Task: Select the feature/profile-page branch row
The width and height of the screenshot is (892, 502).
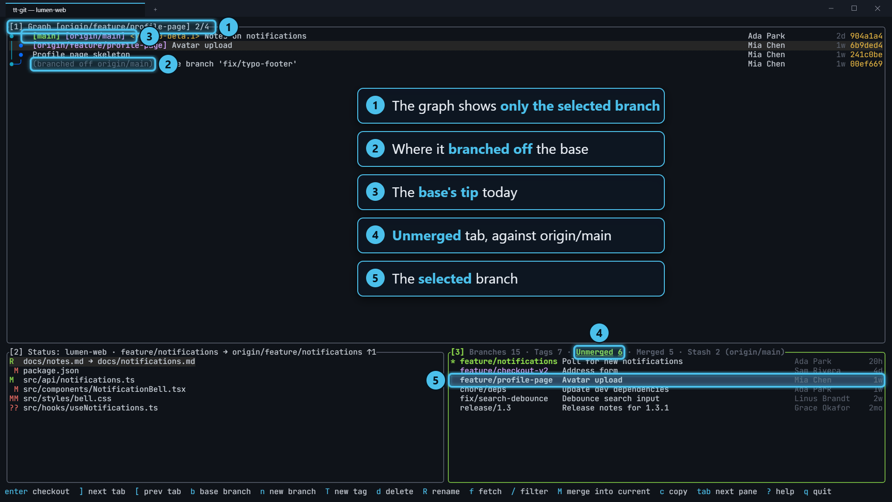Action: (x=666, y=380)
